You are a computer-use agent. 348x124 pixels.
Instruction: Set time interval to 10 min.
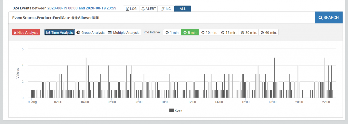(209, 32)
